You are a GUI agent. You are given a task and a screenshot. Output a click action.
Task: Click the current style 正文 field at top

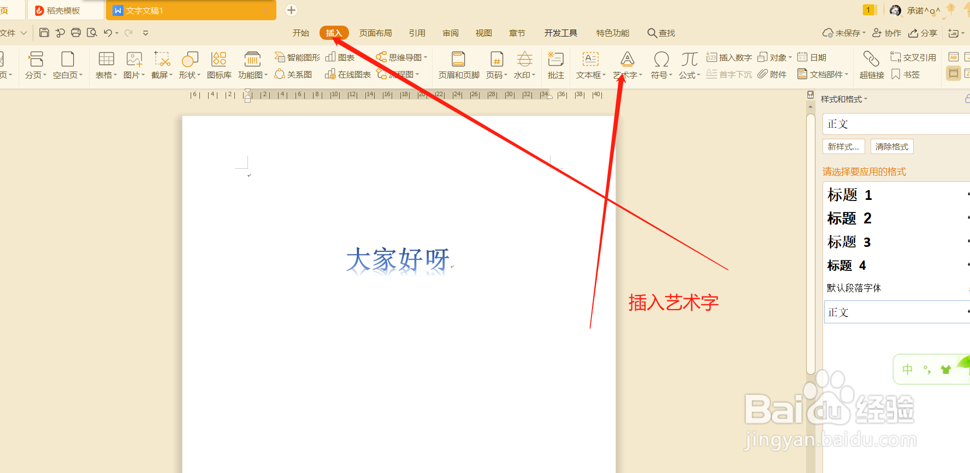[x=896, y=124]
